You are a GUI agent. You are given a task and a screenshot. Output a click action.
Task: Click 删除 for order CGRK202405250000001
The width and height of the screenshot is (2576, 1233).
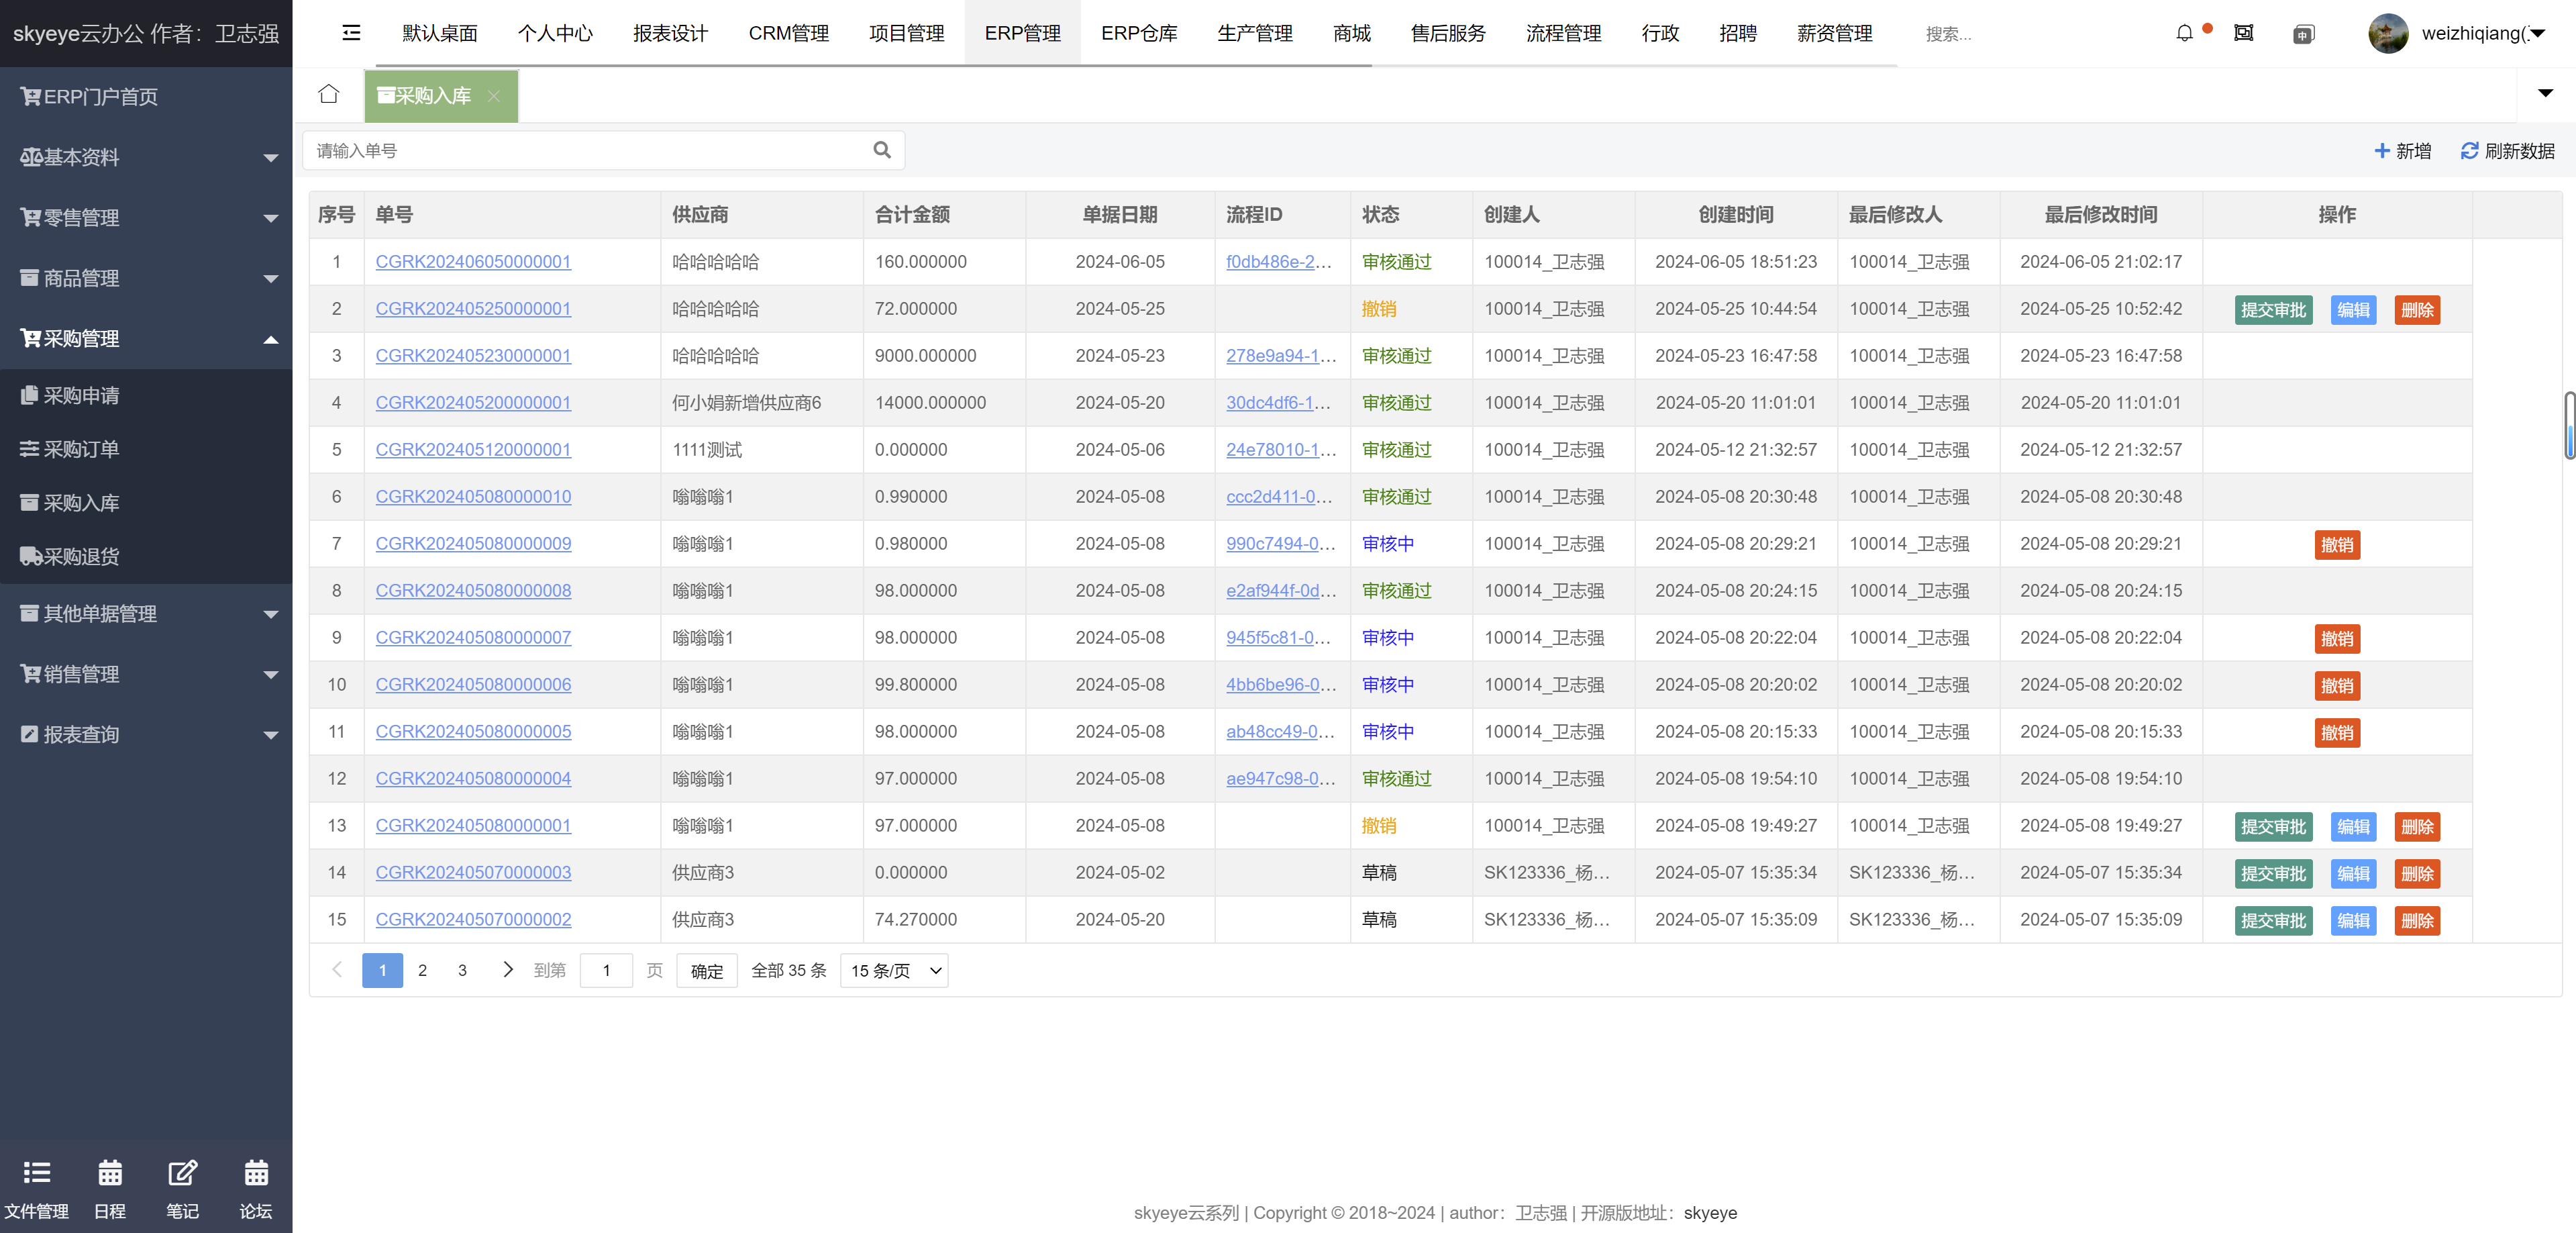2417,310
